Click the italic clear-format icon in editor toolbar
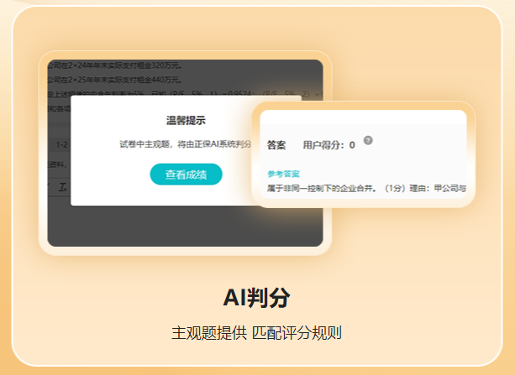 63,187
